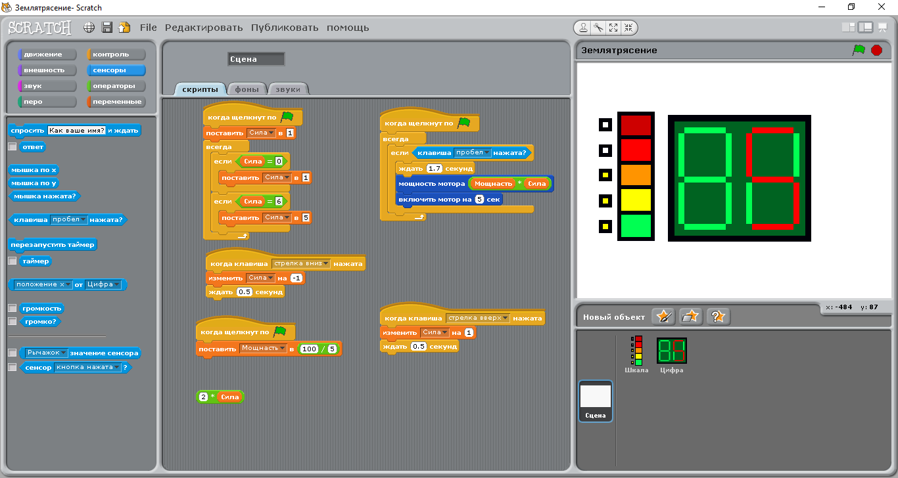The width and height of the screenshot is (898, 478).
Task: Switch to the скрипты tab
Action: pyautogui.click(x=201, y=89)
